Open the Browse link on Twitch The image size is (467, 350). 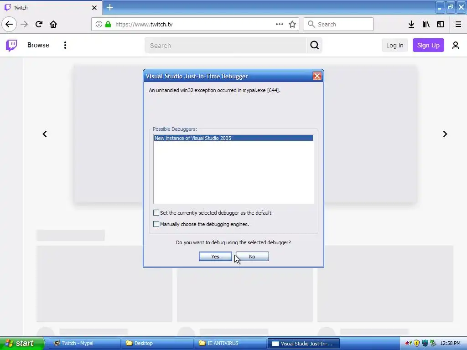coord(38,45)
